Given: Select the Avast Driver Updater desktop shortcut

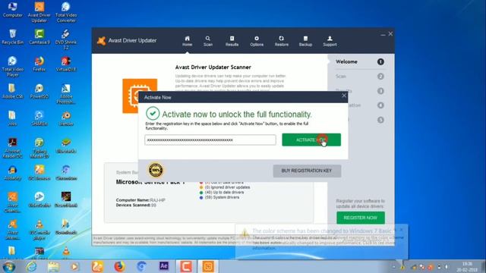Looking at the screenshot, I should pos(39,12).
